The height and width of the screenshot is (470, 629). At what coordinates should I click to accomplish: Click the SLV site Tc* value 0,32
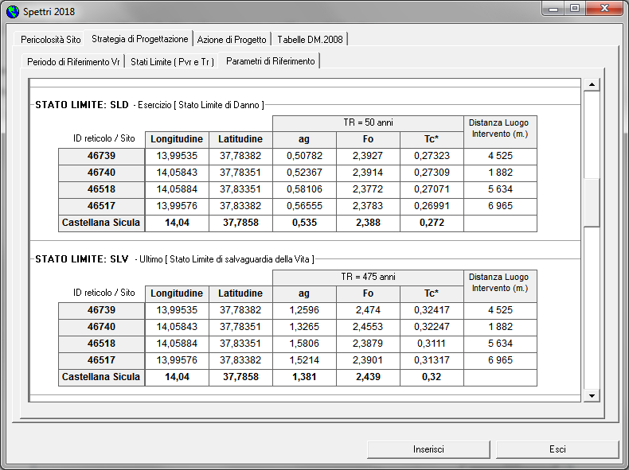432,377
